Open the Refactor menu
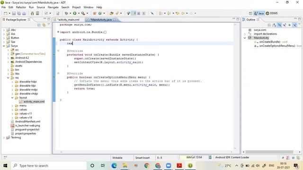 21,8
